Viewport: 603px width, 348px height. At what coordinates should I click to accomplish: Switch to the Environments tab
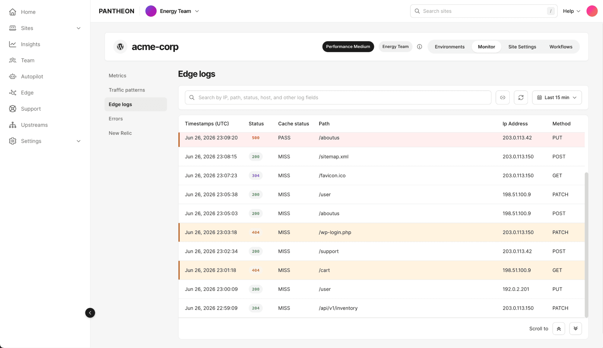click(449, 47)
